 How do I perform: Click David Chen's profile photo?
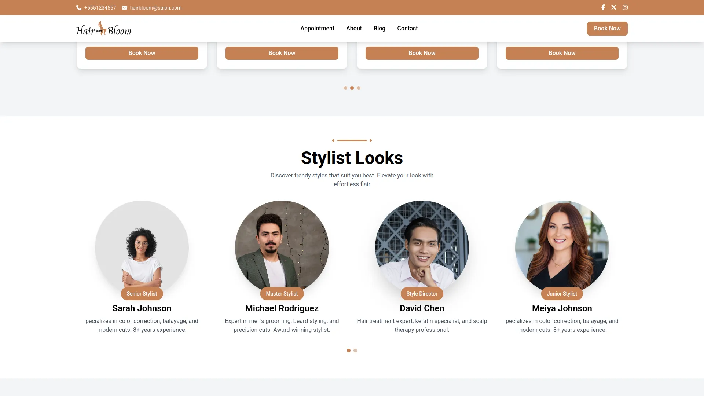(422, 246)
